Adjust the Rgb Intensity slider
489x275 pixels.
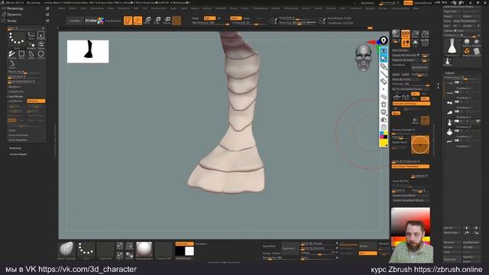tap(211, 23)
